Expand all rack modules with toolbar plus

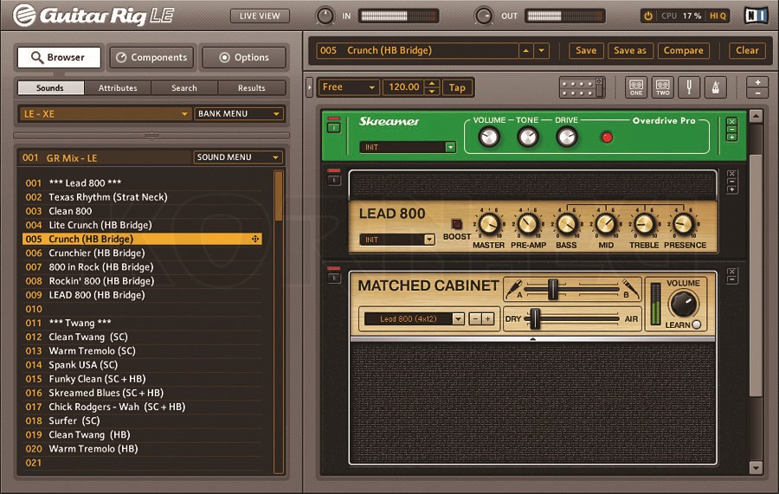(757, 82)
